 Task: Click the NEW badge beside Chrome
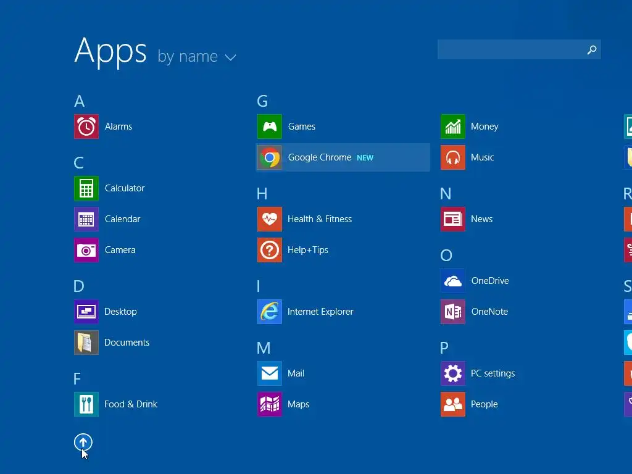click(x=365, y=158)
